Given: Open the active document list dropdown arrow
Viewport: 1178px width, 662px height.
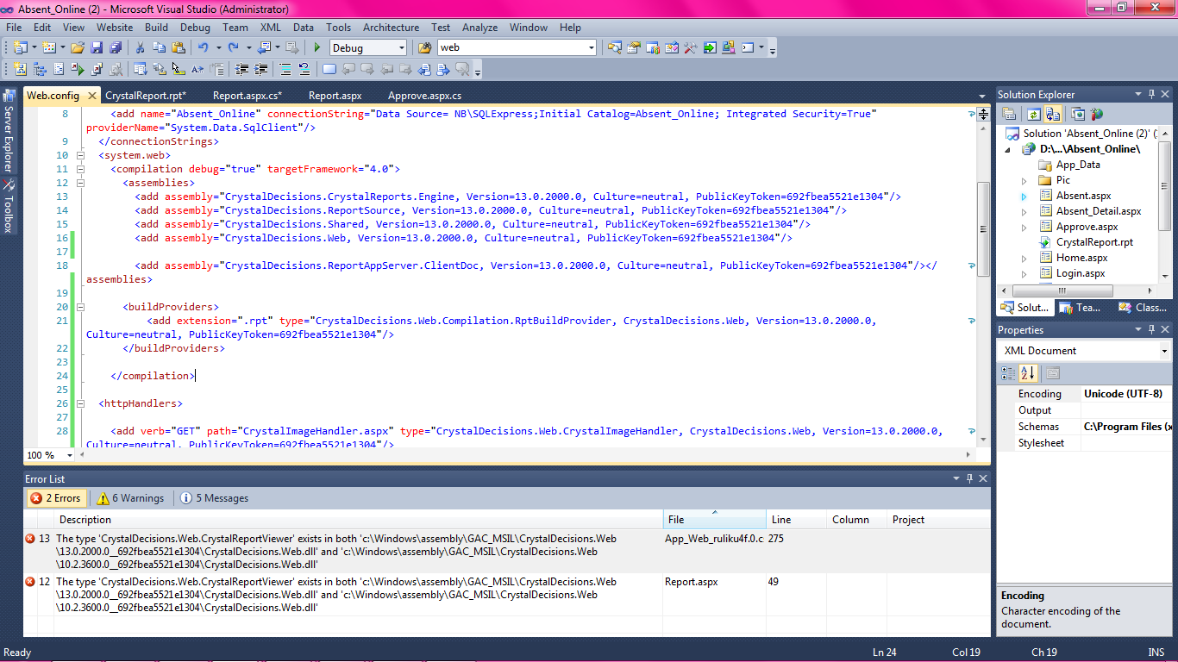Looking at the screenshot, I should pyautogui.click(x=982, y=96).
